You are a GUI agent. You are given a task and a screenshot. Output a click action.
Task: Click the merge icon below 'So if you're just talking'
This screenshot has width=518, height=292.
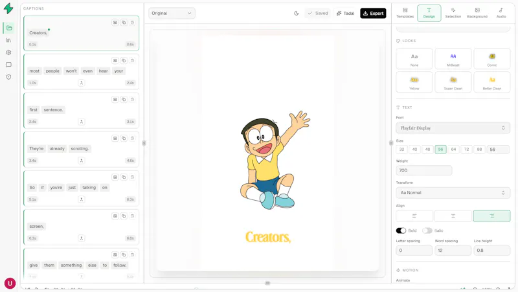pos(82,199)
